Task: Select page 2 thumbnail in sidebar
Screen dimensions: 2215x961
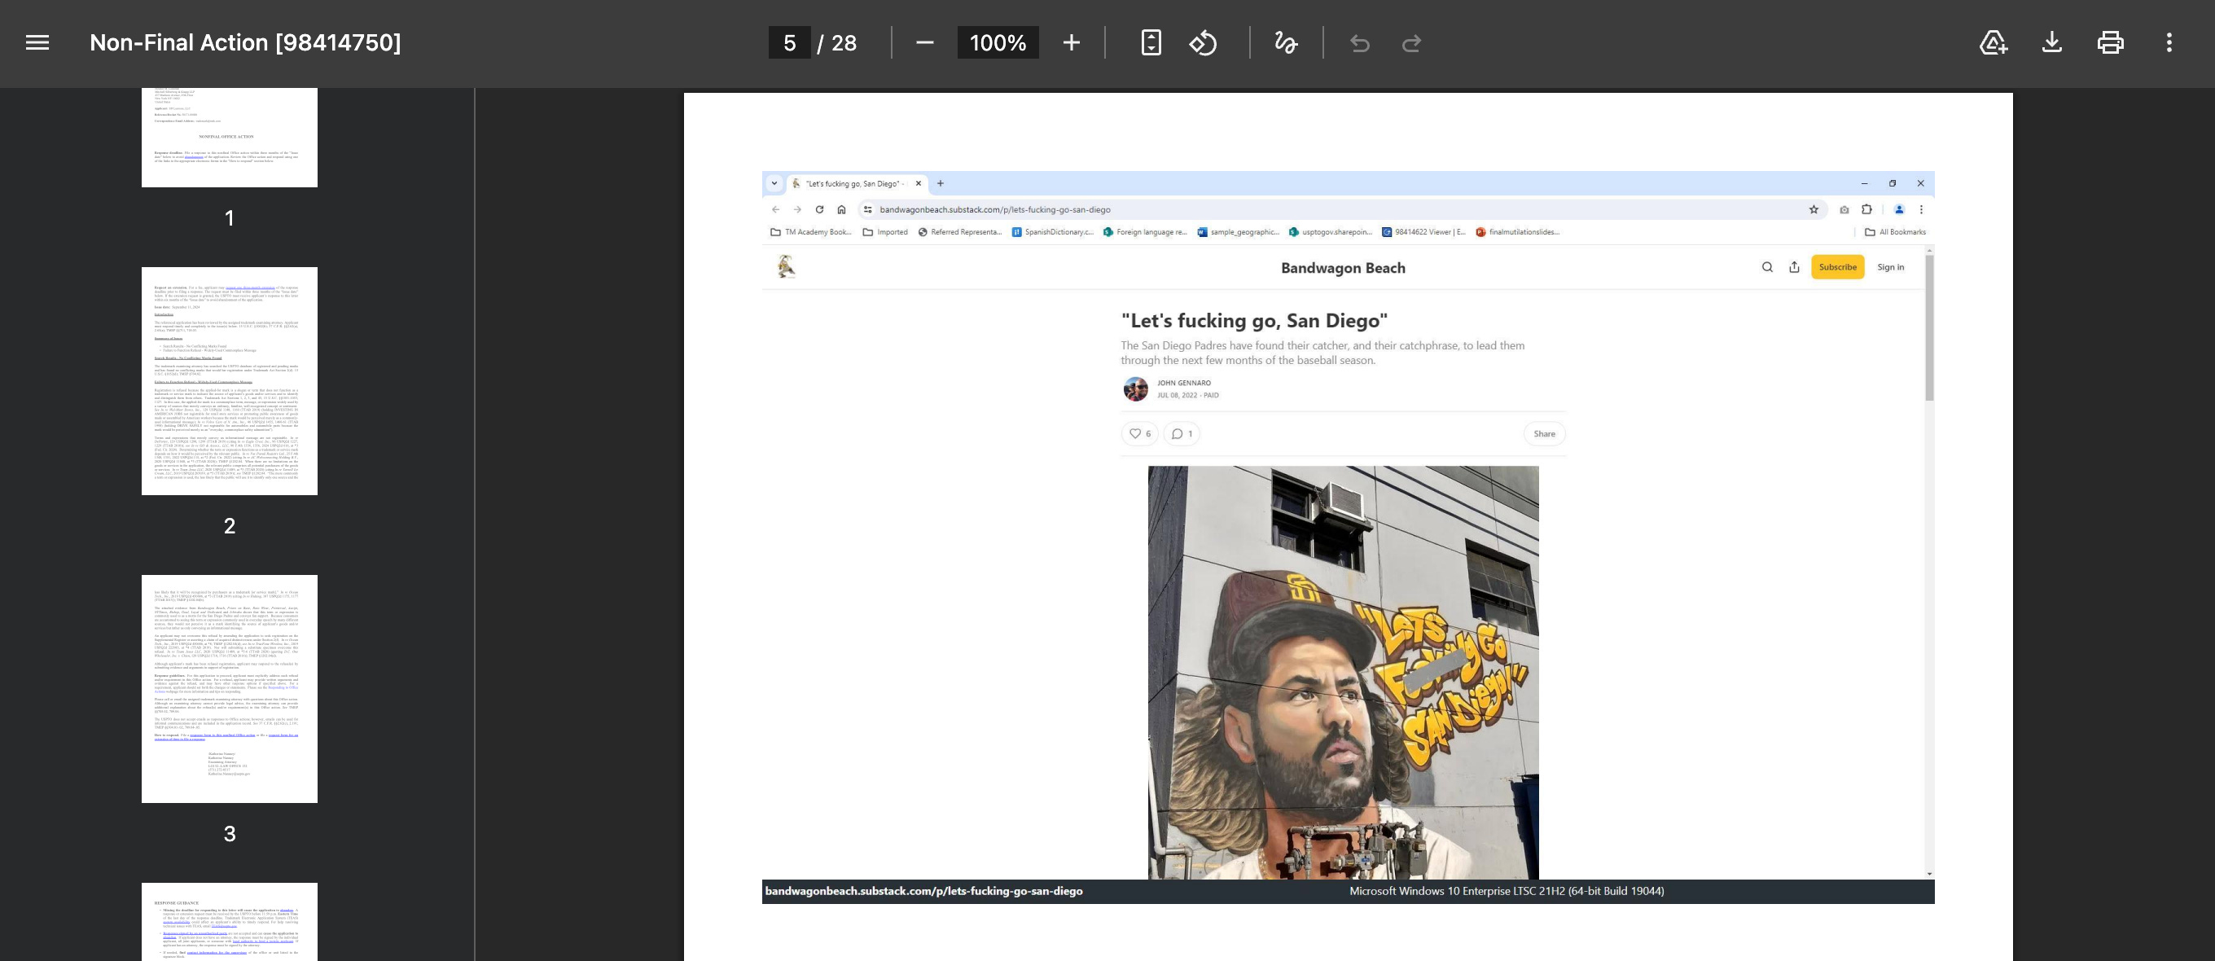Action: [x=230, y=381]
